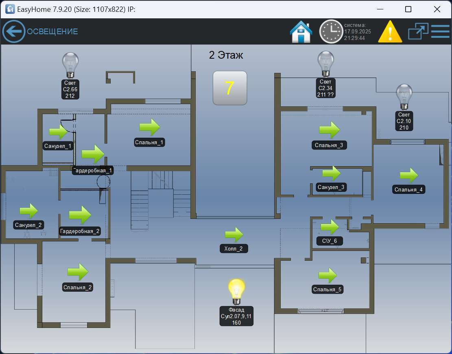Viewport: 452px width, 354px height.
Task: Click the system clock icon
Action: point(331,31)
